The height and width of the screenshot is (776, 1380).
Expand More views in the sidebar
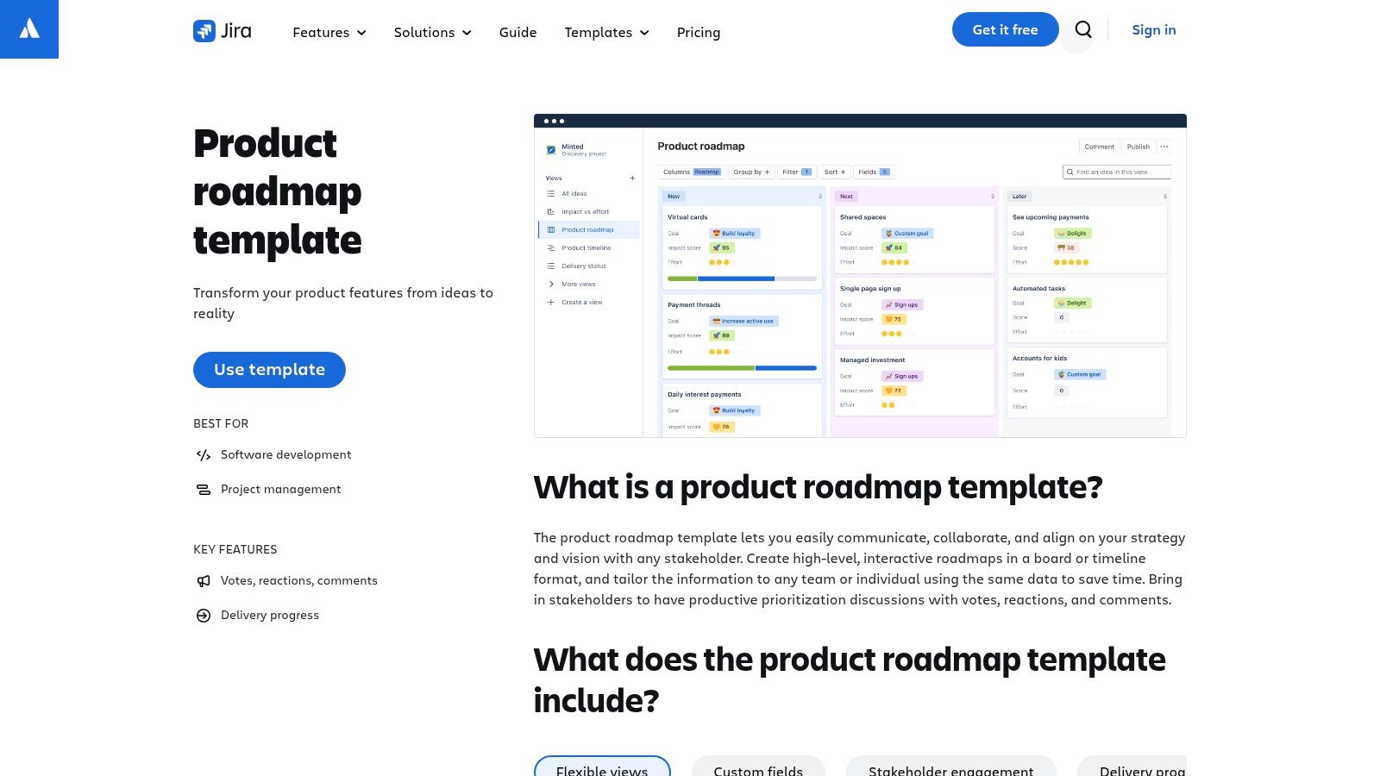(578, 284)
